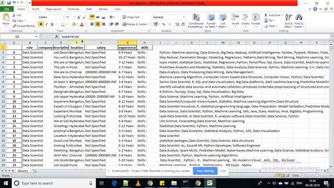Select the salary header cell
The height and width of the screenshot is (188, 334).
click(x=101, y=48)
